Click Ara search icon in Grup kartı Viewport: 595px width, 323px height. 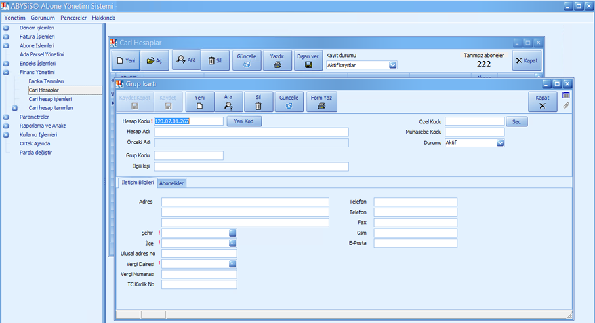point(228,102)
